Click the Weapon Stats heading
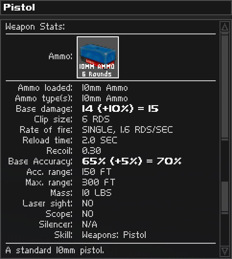 [x=35, y=27]
